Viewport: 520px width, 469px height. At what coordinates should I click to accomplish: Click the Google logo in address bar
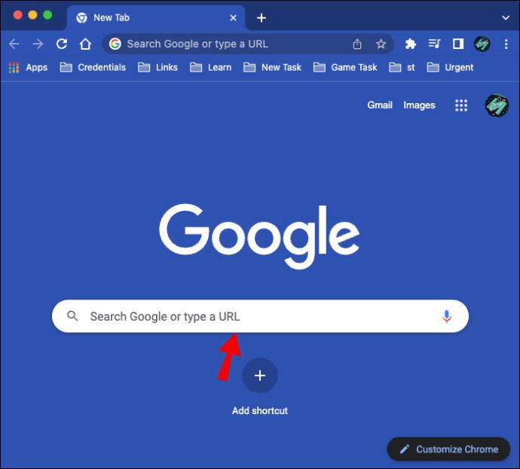(115, 44)
